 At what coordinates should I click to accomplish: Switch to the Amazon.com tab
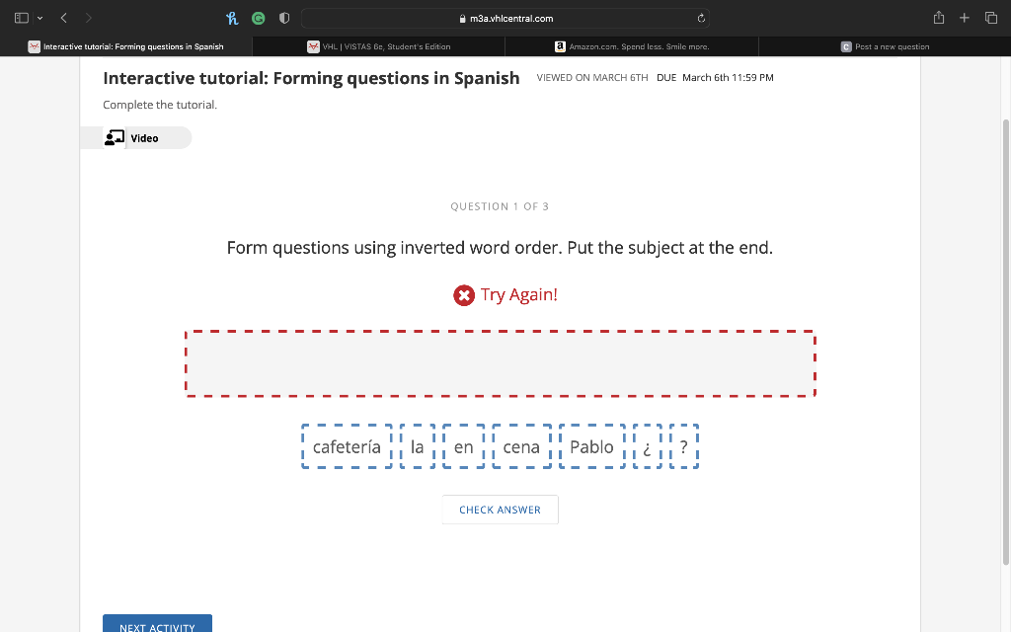pyautogui.click(x=632, y=46)
